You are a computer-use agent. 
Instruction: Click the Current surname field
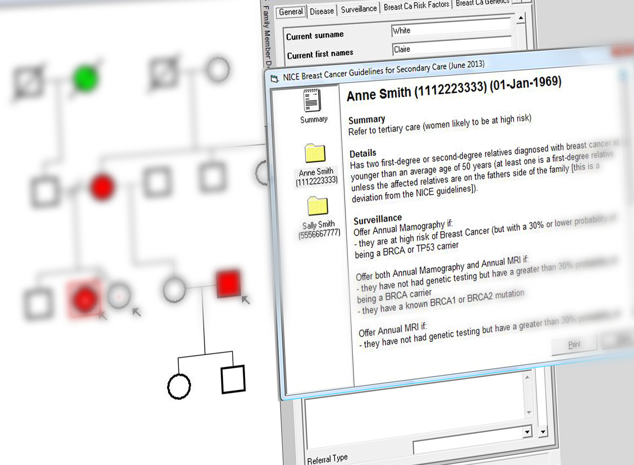coord(451,30)
